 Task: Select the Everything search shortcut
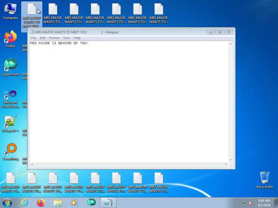11,152
